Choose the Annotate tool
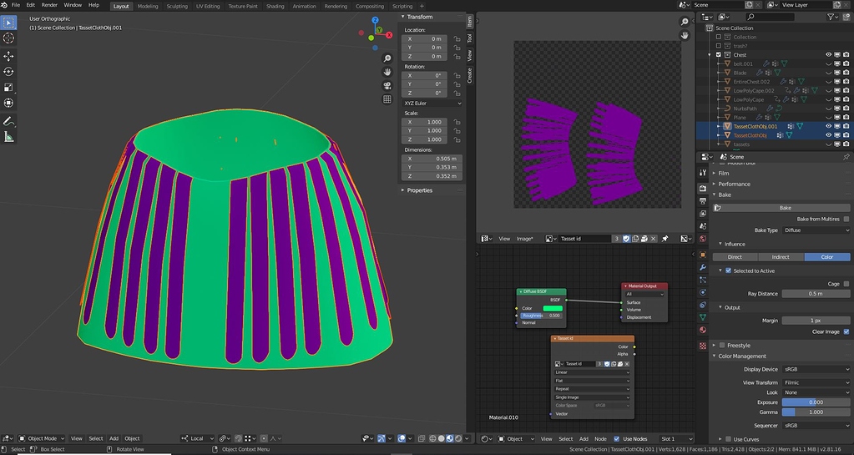Image resolution: width=854 pixels, height=455 pixels. click(x=8, y=121)
